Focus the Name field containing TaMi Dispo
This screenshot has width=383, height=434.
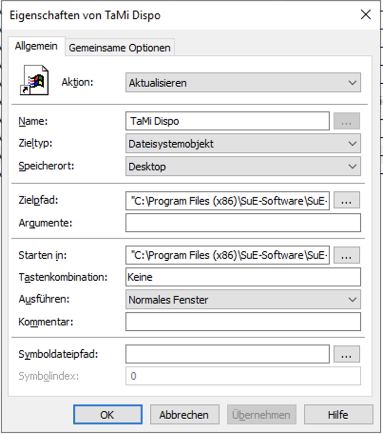coord(228,121)
